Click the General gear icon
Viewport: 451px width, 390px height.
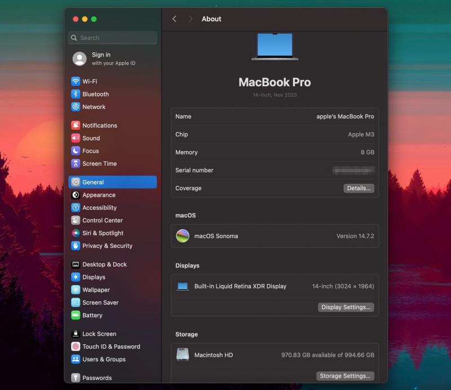pos(76,182)
